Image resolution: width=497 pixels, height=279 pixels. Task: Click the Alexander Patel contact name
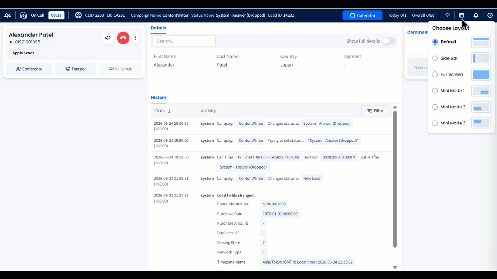31,35
